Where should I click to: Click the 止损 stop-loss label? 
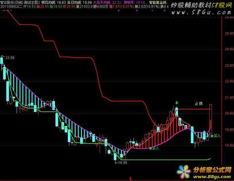pos(199,103)
